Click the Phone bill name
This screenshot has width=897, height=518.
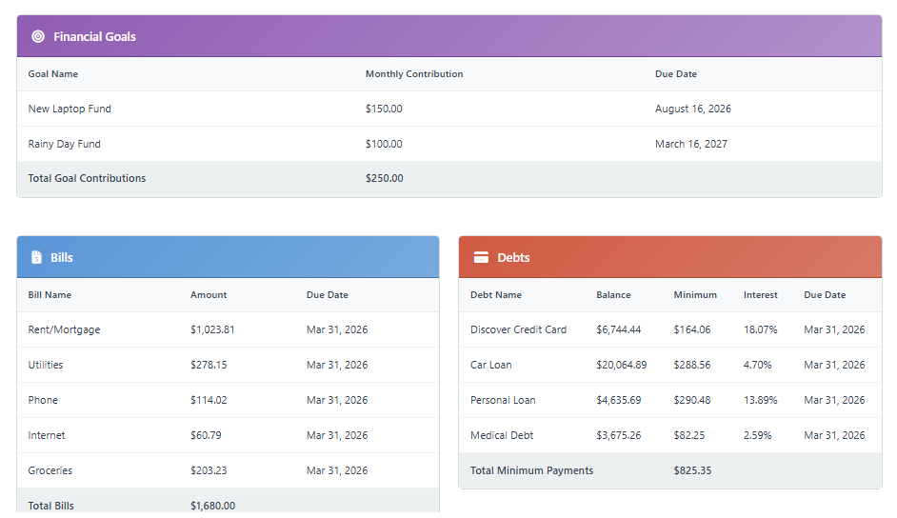tap(43, 400)
